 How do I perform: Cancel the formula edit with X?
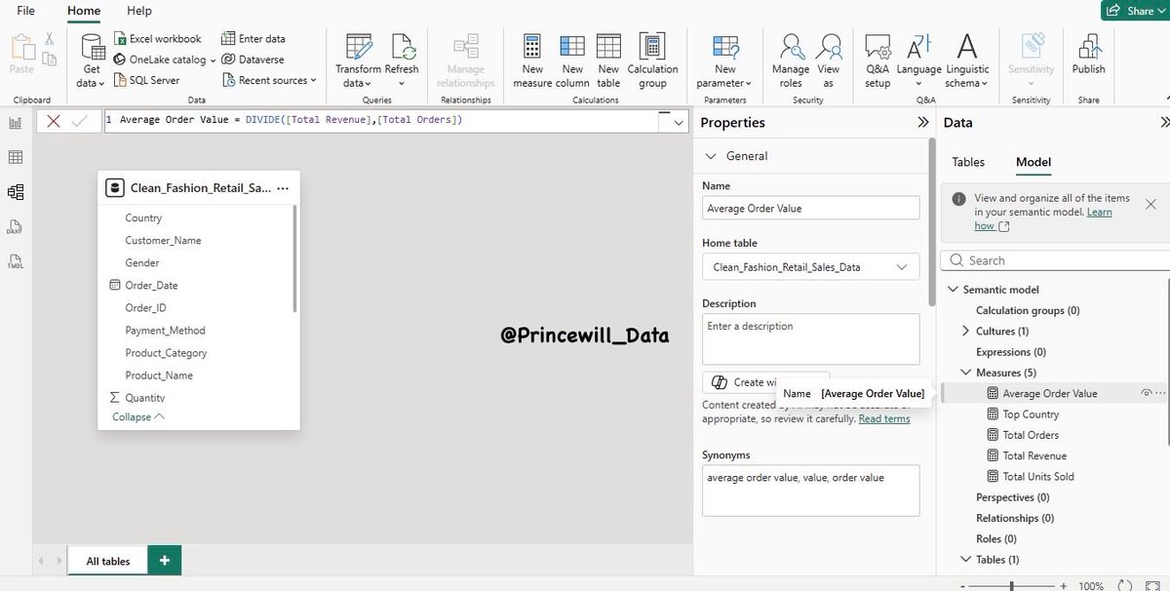point(54,121)
